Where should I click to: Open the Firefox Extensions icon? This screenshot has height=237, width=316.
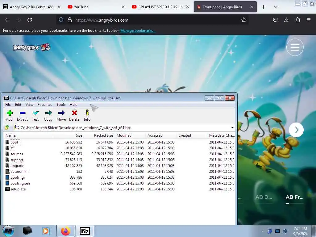[x=297, y=20]
